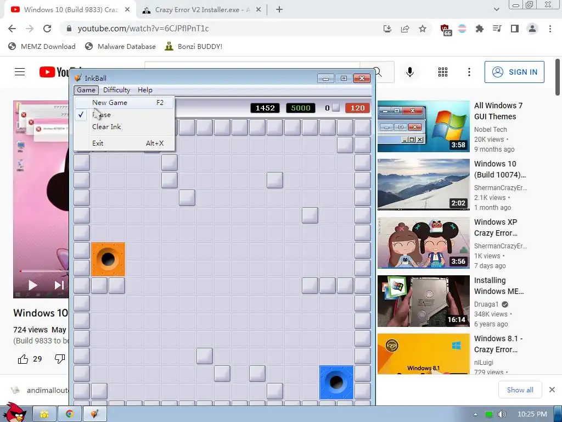562x422 pixels.
Task: Click the SIGN IN button
Action: point(514,72)
